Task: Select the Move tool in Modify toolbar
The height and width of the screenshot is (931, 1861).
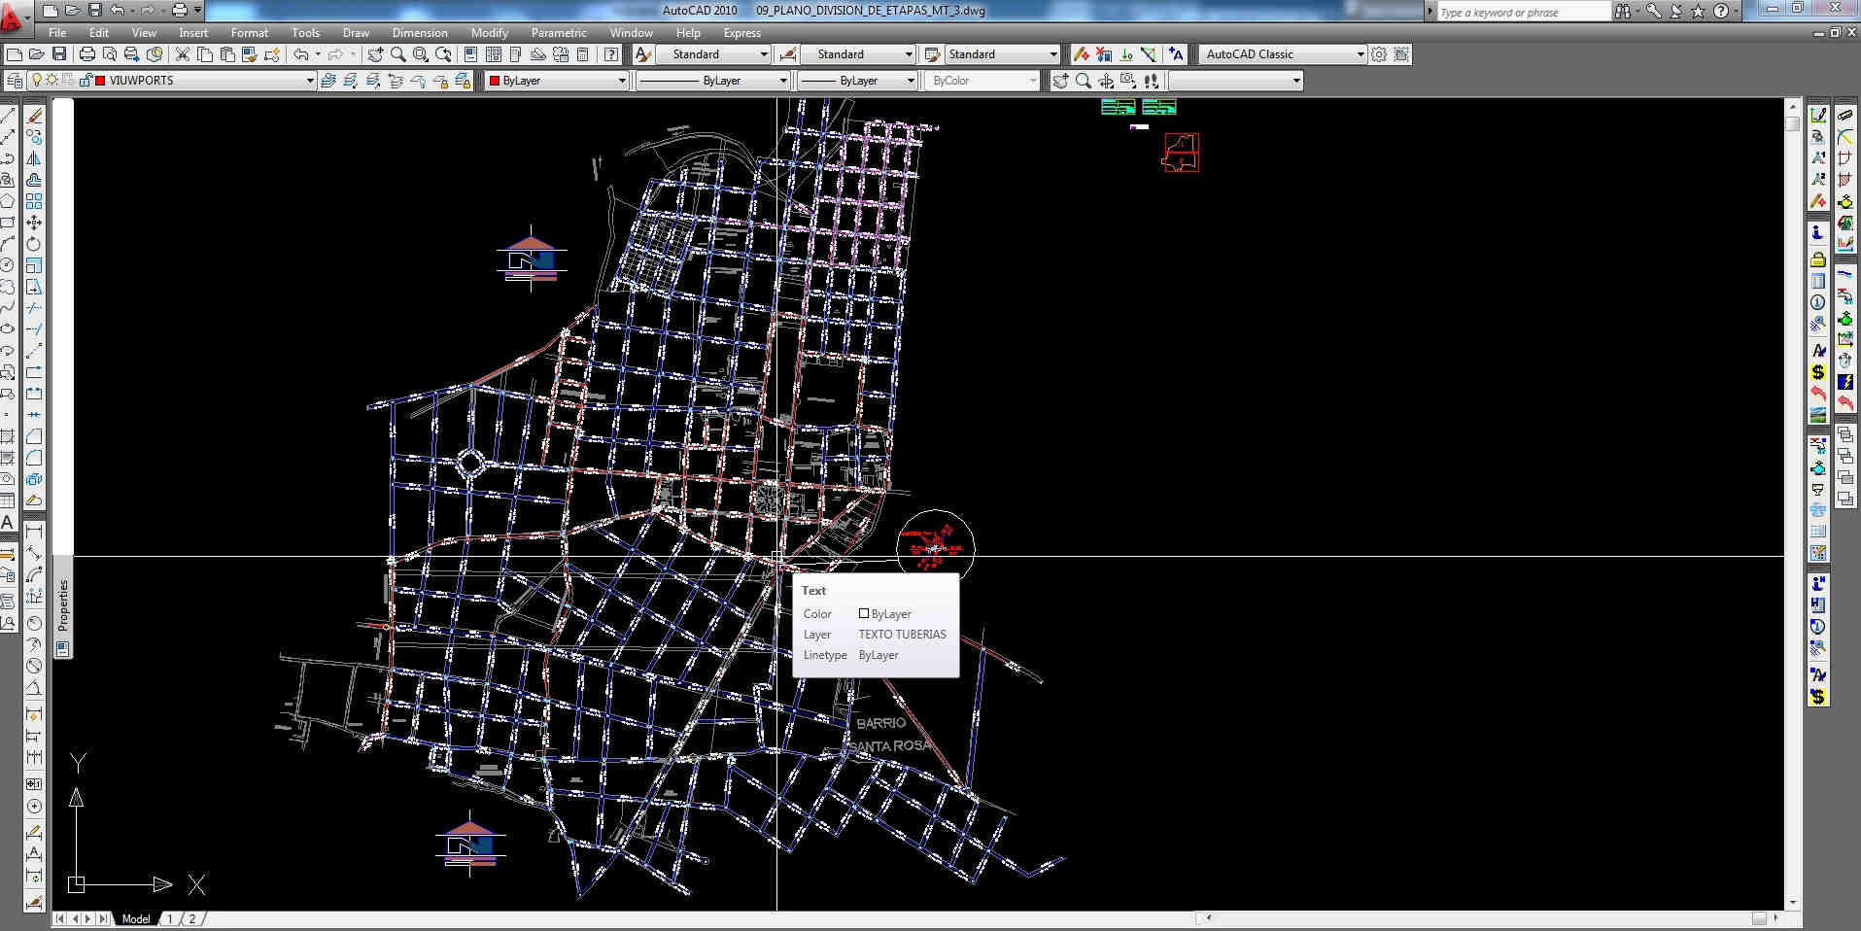Action: [34, 223]
